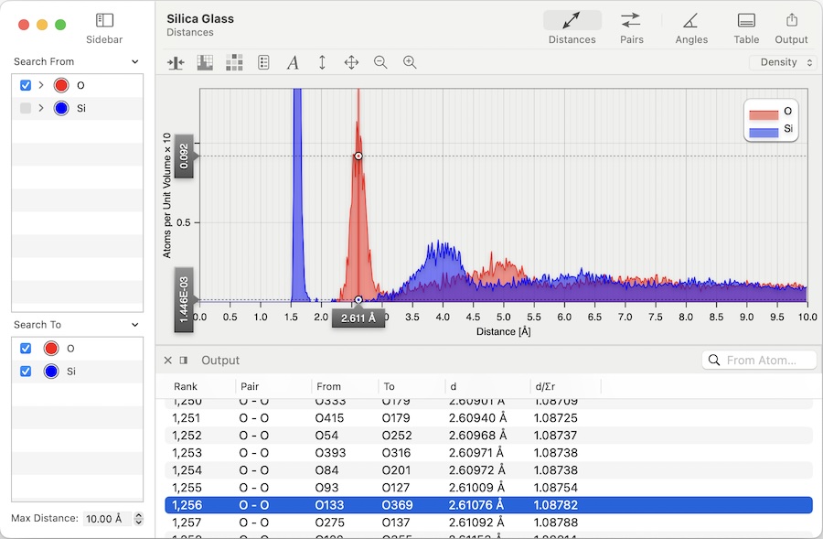Click the From Atom search field
The width and height of the screenshot is (823, 539).
tap(766, 361)
